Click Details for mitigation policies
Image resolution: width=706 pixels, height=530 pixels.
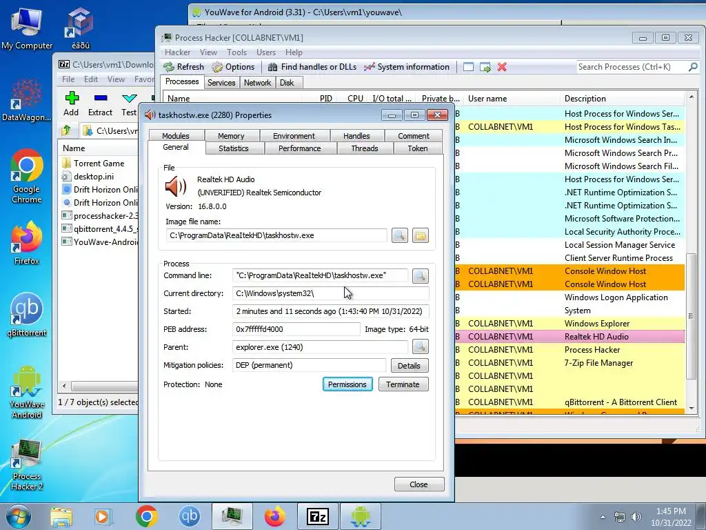click(410, 366)
